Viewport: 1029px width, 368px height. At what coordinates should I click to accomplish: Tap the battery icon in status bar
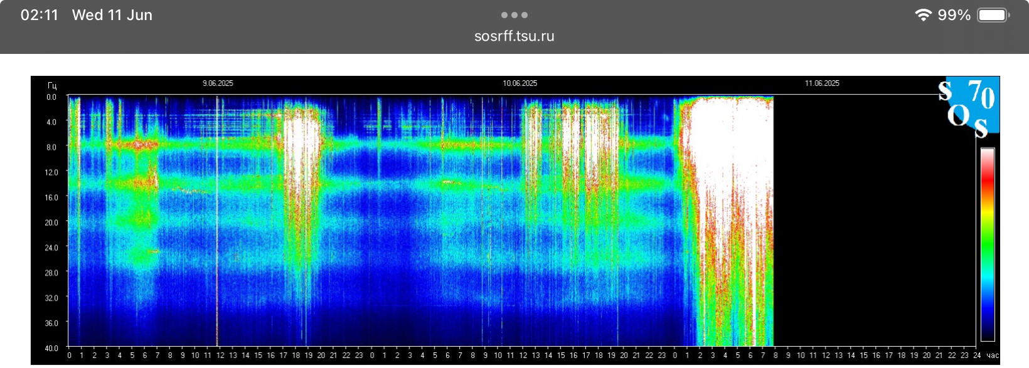point(993,15)
